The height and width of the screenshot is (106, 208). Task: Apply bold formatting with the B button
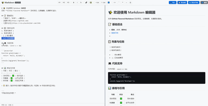pos(74,2)
